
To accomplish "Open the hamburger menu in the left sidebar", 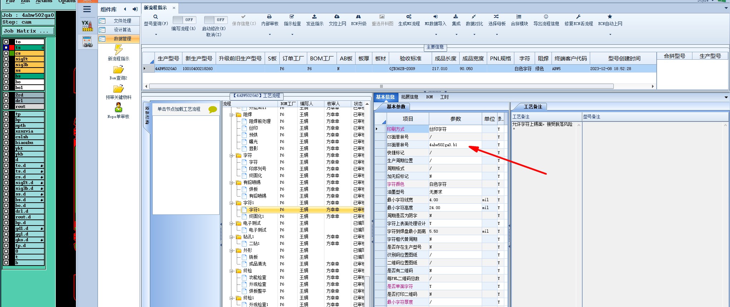I will pos(87,10).
